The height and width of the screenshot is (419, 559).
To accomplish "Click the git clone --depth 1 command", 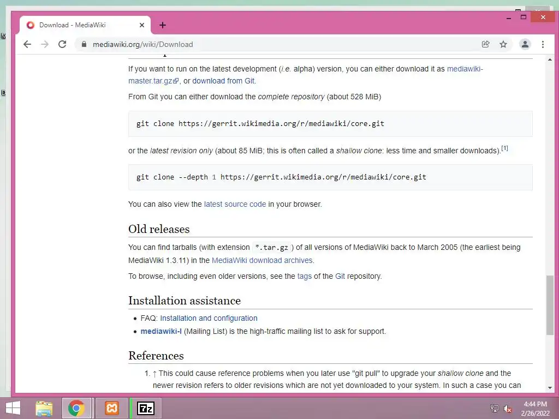I will point(281,177).
